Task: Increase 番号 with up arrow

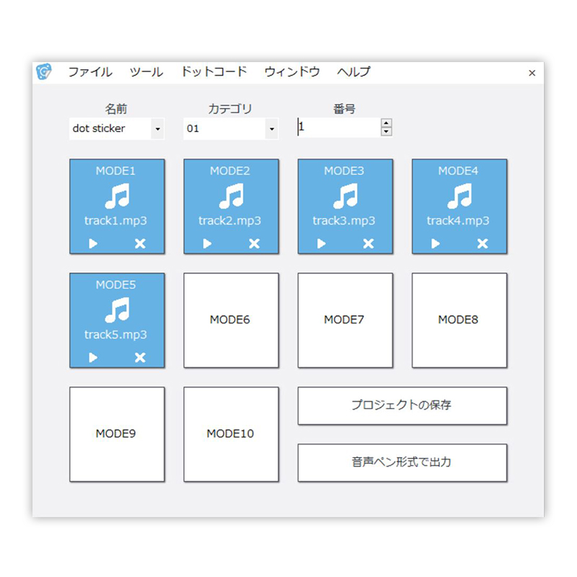Action: tap(386, 123)
